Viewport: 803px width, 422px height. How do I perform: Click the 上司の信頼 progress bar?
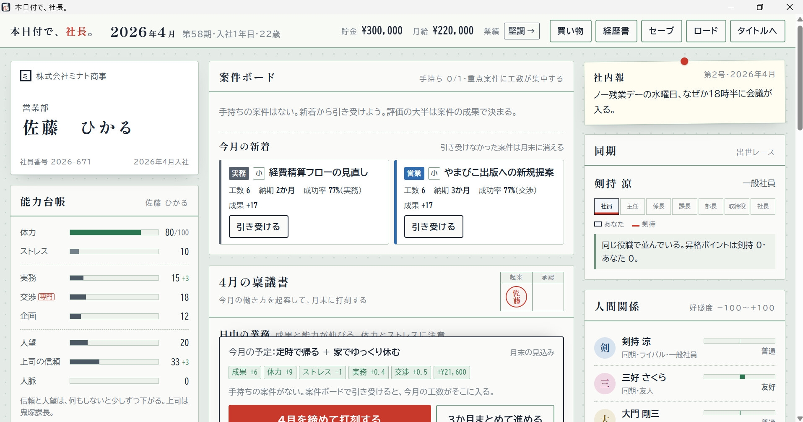(x=114, y=362)
